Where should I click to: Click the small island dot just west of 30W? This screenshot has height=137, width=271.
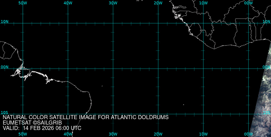click(102, 86)
